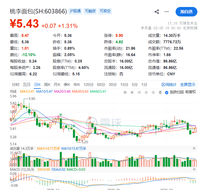Click the 可融资 tag badge
201x190 pixels.
(x=90, y=11)
